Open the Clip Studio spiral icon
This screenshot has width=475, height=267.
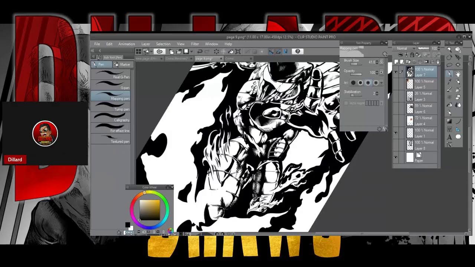click(160, 52)
